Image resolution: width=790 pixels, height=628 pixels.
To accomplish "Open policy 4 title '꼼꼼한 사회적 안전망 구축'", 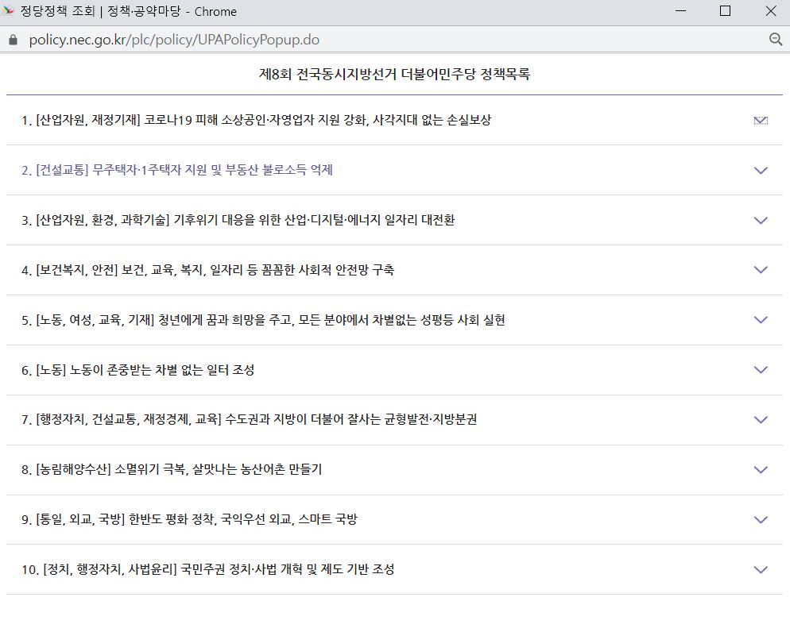I will (328, 270).
